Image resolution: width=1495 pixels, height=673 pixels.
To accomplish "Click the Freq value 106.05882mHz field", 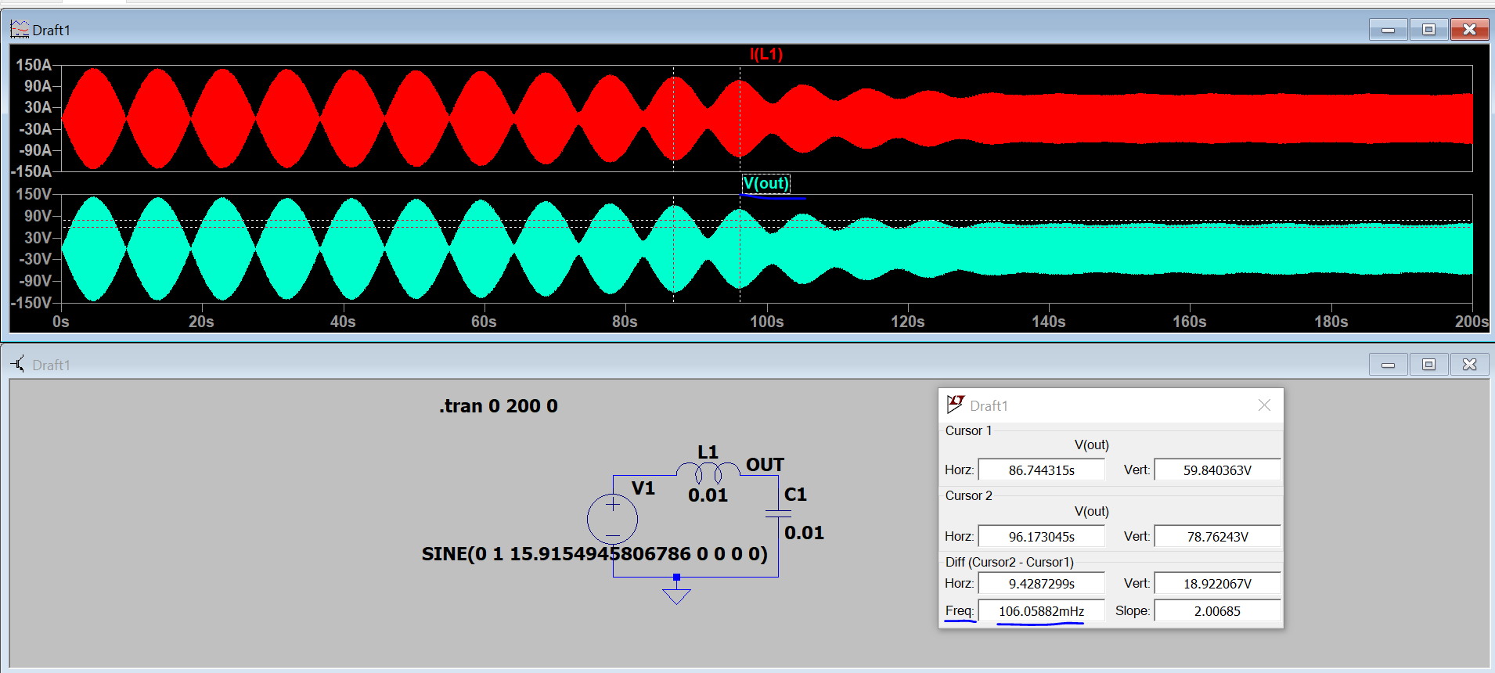I will [x=1041, y=610].
